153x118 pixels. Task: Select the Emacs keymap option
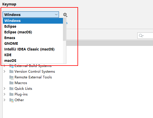(x=33, y=38)
